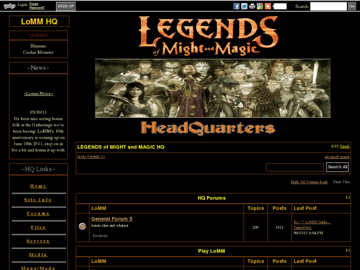Image resolution: width=360 pixels, height=270 pixels.
Task: Click Invite Friends link
Action: (91, 157)
